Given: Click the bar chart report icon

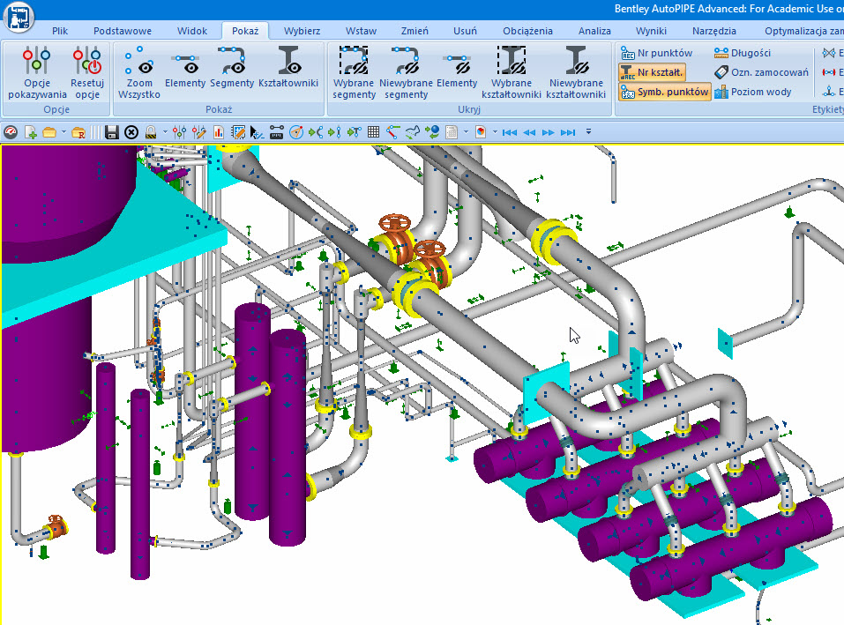Looking at the screenshot, I should 219,131.
